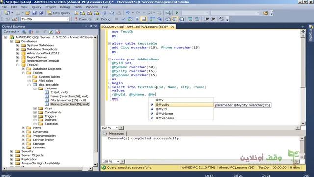Click the Connect Object Explorer icon

[x=24, y=32]
